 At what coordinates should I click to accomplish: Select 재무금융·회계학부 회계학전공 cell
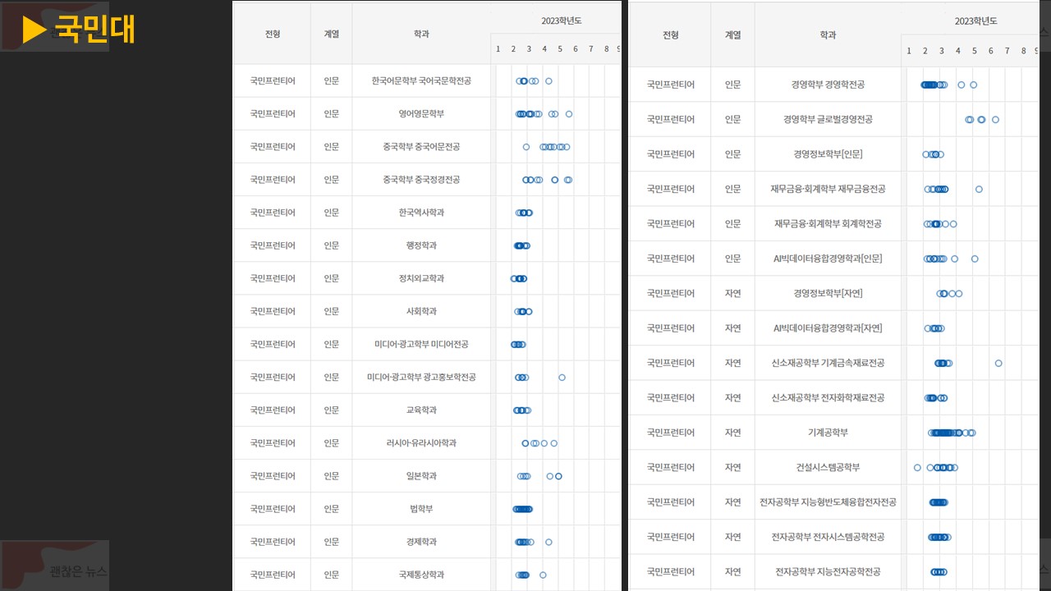[828, 223]
